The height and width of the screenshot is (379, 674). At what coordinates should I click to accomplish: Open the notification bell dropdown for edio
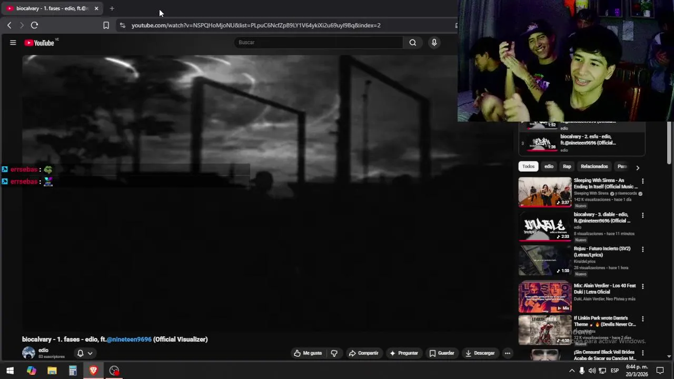(85, 353)
